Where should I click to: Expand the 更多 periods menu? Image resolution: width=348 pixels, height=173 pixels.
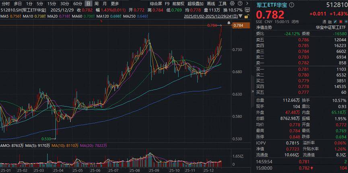pos(115,4)
